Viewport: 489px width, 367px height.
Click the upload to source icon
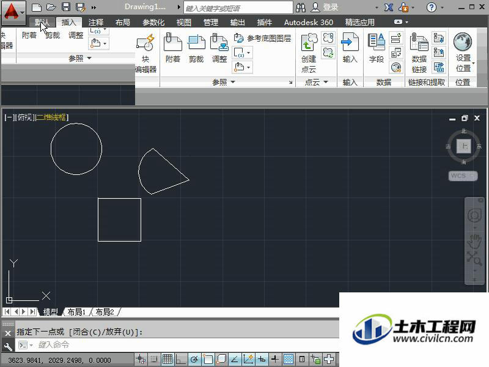(x=439, y=53)
